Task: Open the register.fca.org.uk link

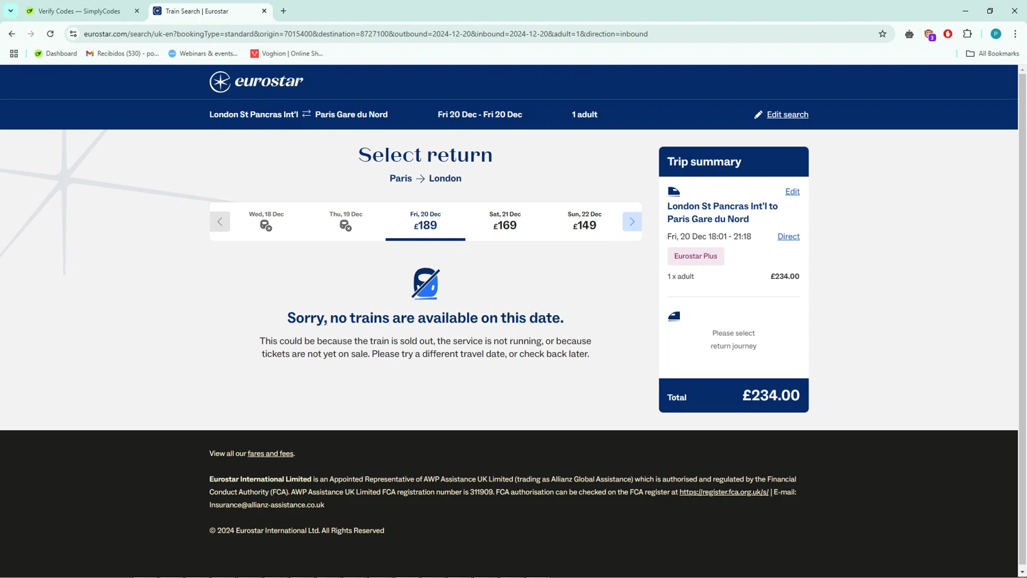Action: 724,492
